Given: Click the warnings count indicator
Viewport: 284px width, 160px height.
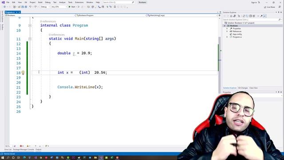Looking at the screenshot, I should (28, 146).
